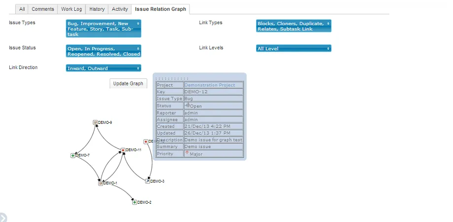
Task: Click the Summary 'Demo issue' cell
Action: 214,147
